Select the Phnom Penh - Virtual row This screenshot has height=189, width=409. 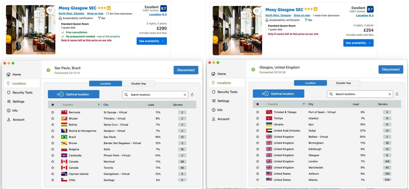(122, 156)
